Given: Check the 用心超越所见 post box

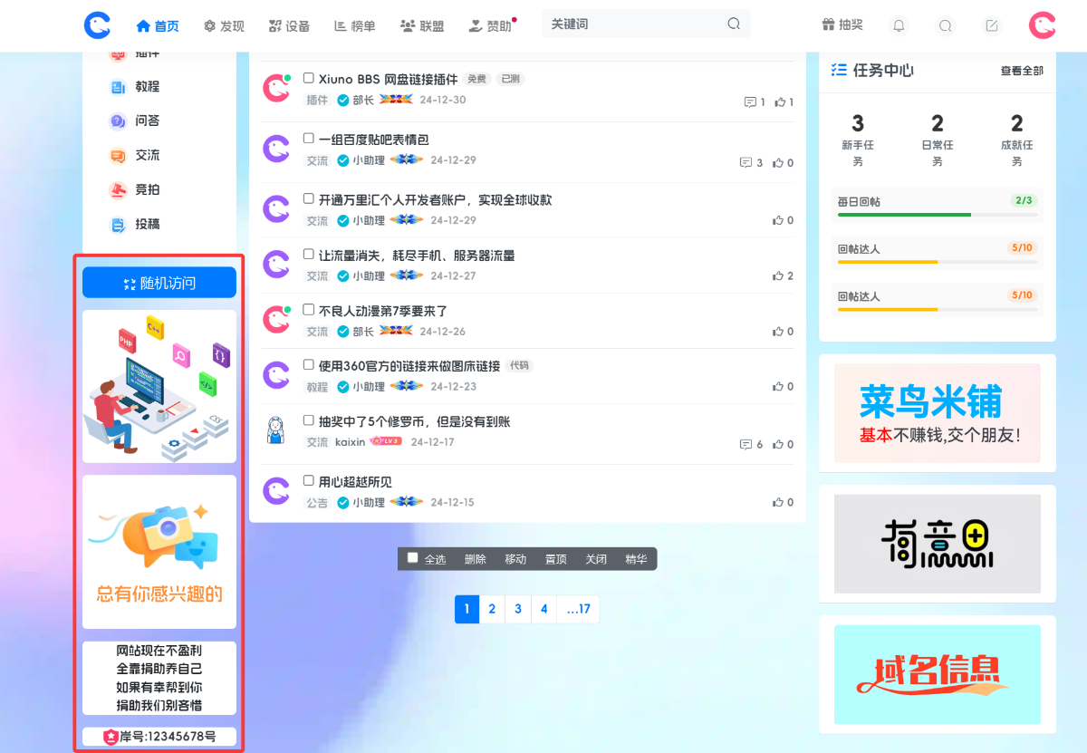Looking at the screenshot, I should (x=309, y=481).
